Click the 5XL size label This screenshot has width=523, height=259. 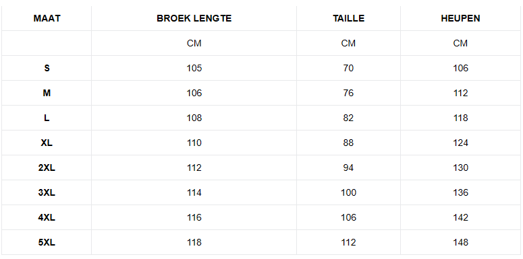tap(47, 242)
